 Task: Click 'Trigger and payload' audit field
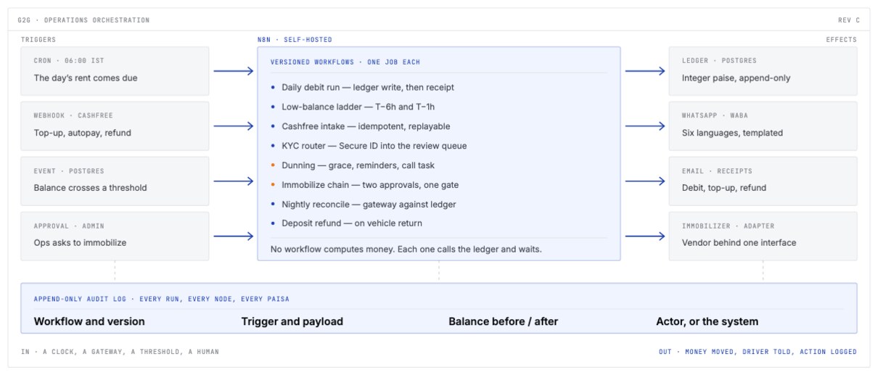tap(292, 321)
